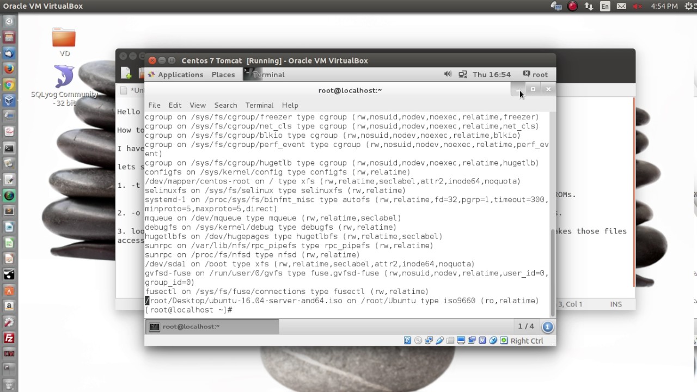Viewport: 697px width, 392px height.
Task: Click the 4:54 PM clock in Ubuntu top bar
Action: [x=664, y=7]
